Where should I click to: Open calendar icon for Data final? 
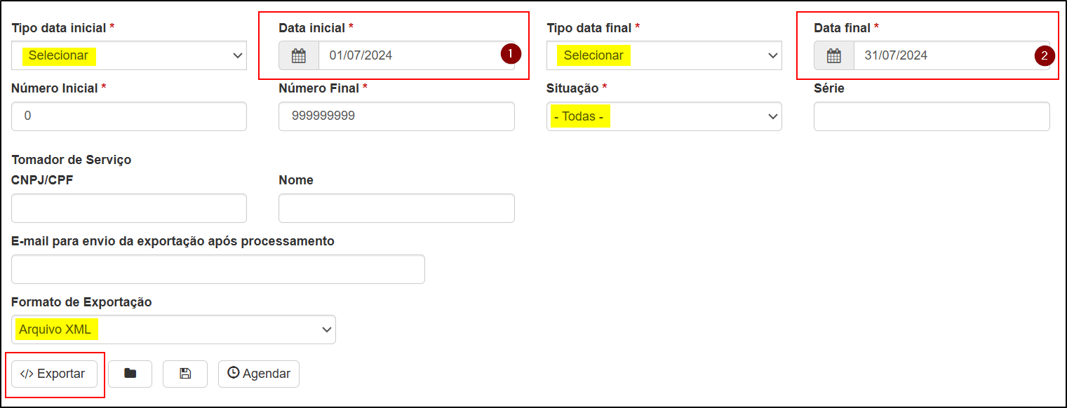click(834, 56)
